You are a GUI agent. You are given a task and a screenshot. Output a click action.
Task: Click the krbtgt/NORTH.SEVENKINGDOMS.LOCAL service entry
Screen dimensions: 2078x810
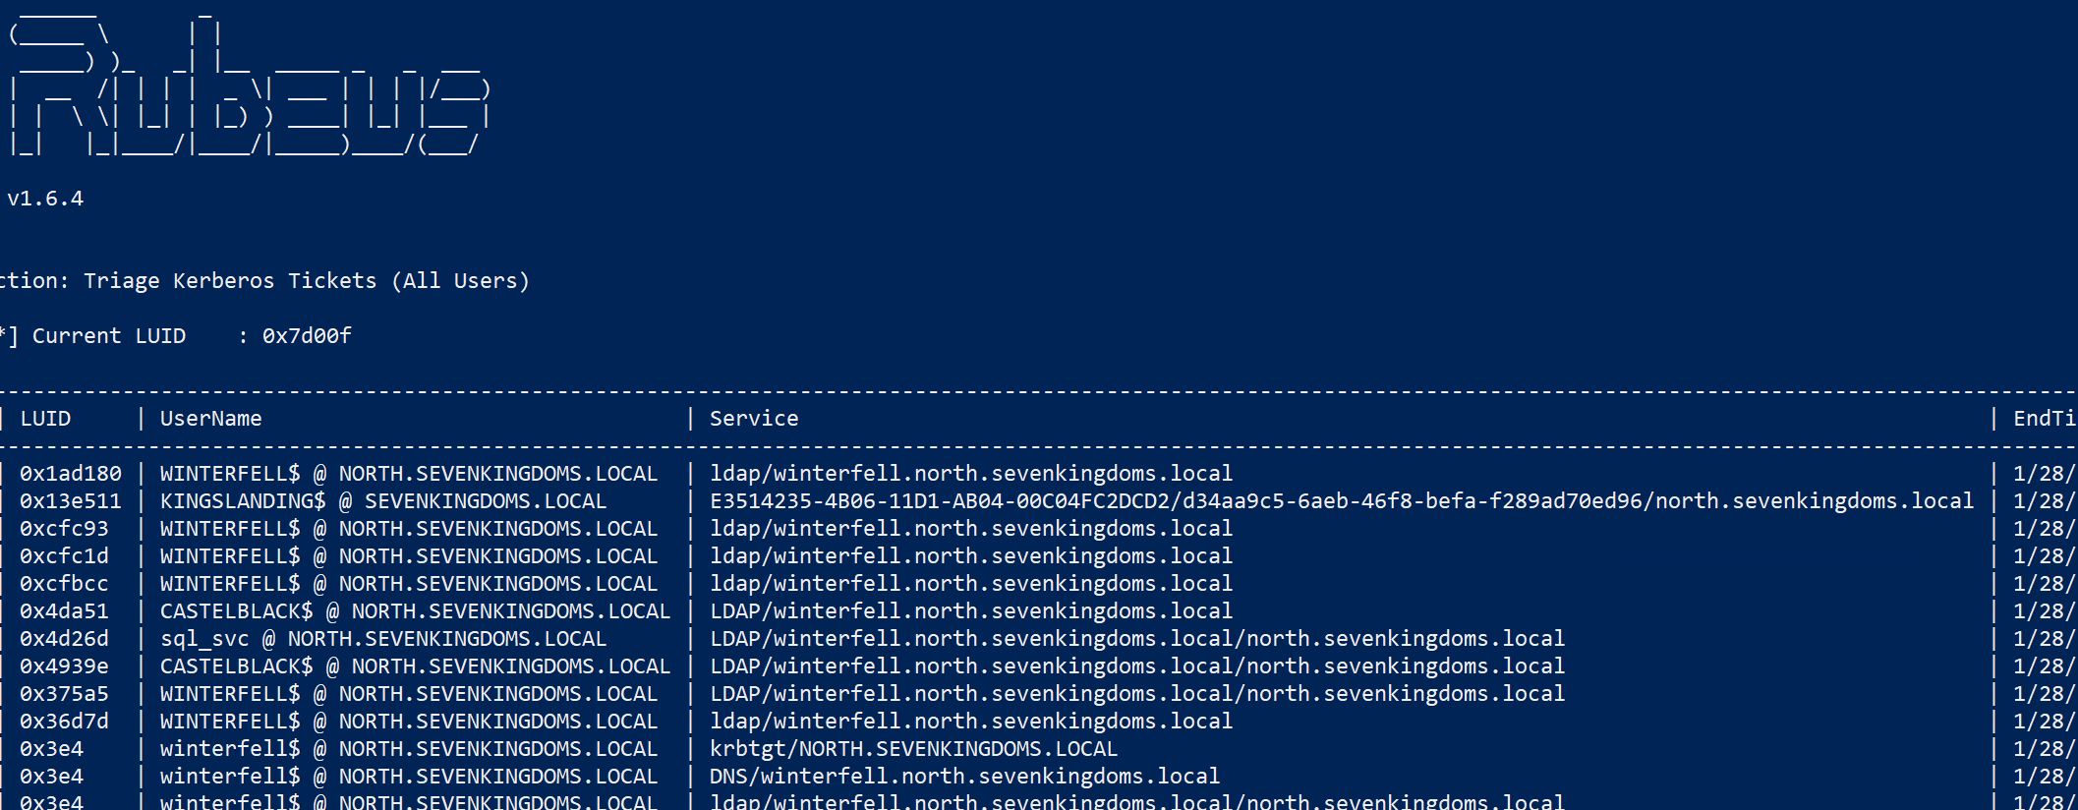tap(913, 749)
